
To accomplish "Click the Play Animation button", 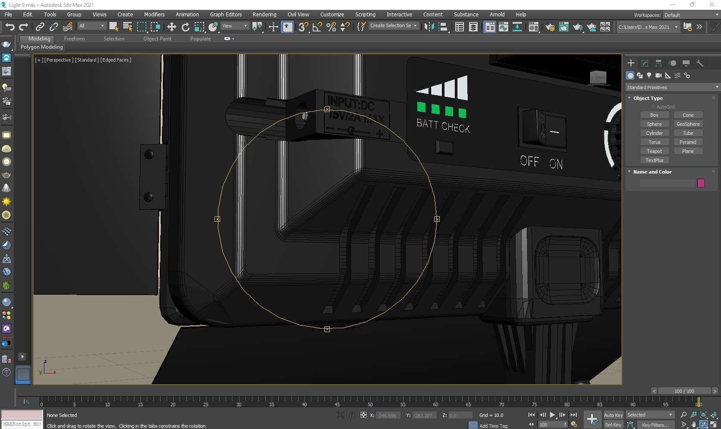I will 552,415.
